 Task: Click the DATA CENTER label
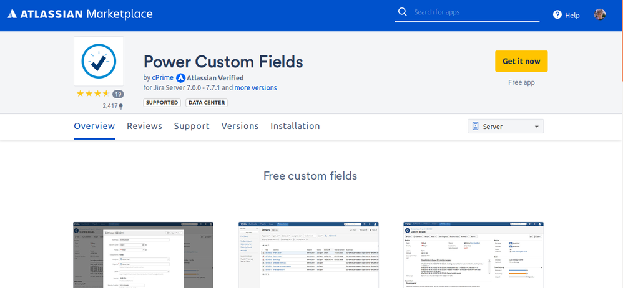[x=207, y=103]
